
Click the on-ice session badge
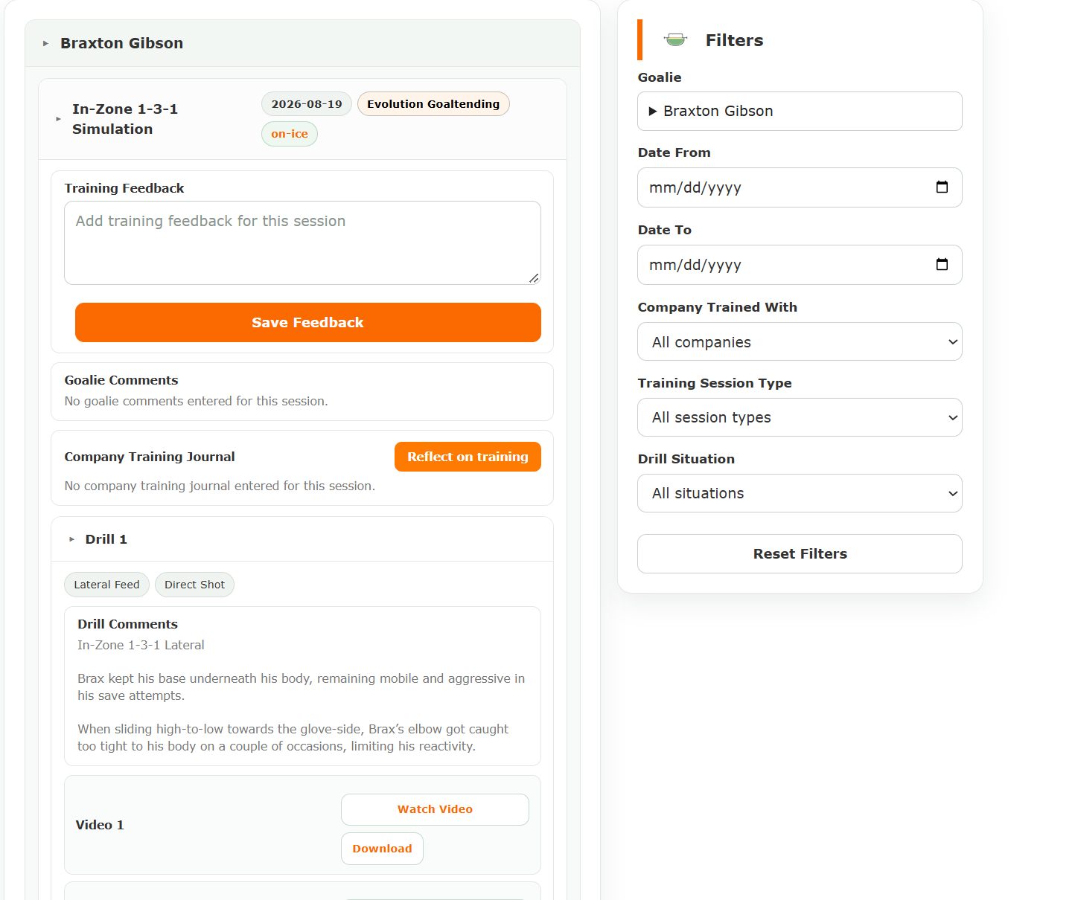(x=290, y=134)
